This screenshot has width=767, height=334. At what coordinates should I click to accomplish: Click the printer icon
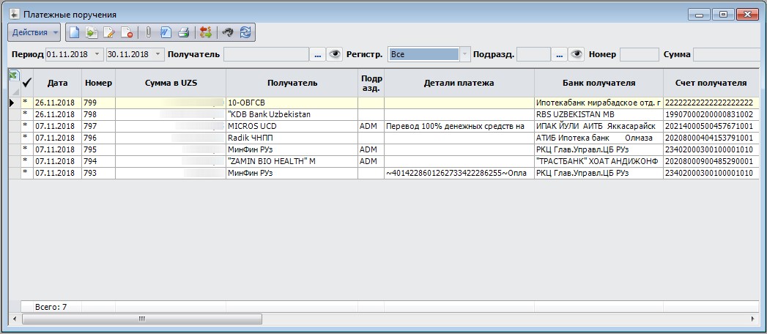[x=183, y=33]
